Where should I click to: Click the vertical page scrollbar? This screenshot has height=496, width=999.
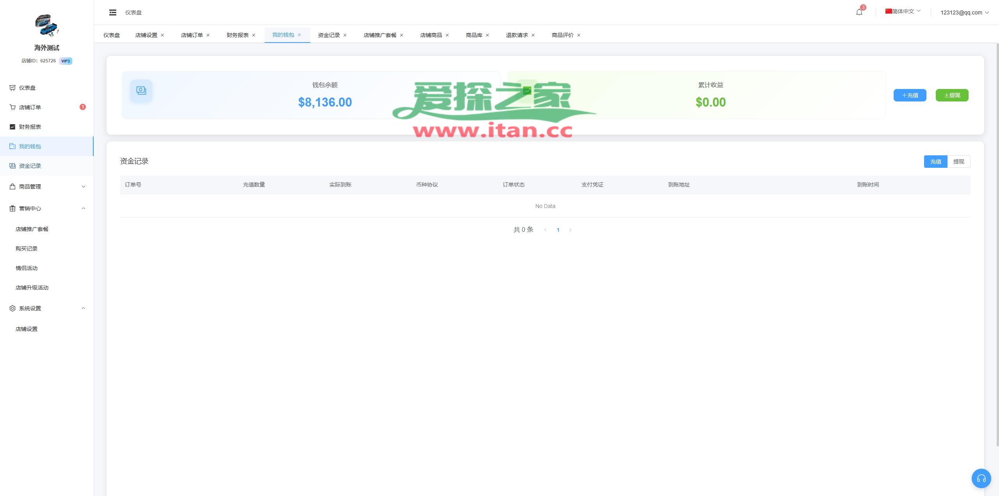click(997, 244)
